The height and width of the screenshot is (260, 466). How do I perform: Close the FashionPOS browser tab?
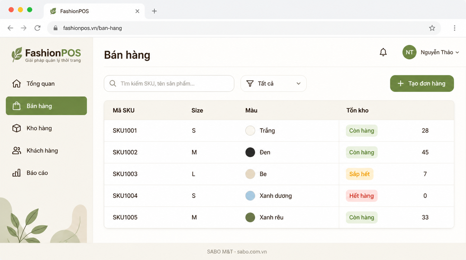137,11
